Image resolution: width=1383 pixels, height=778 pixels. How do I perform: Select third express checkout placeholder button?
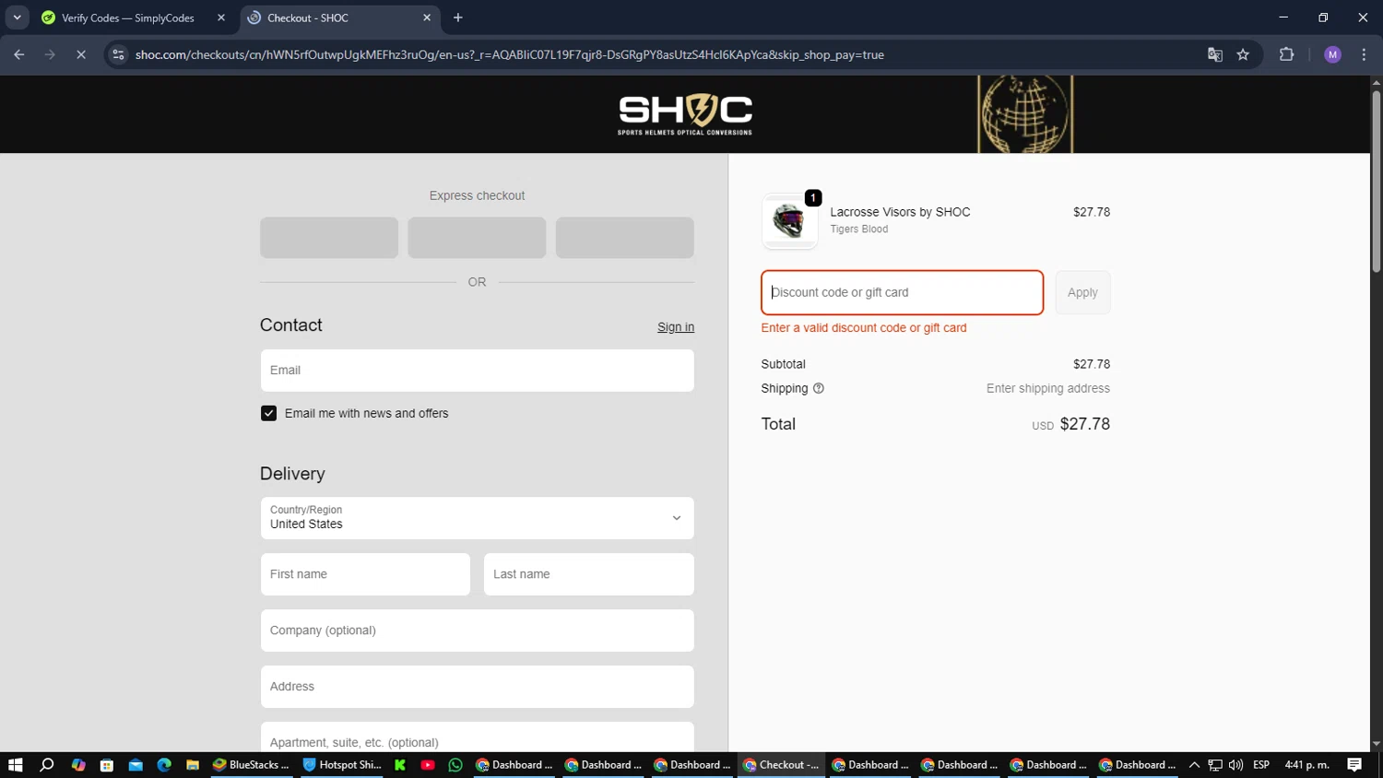(x=624, y=238)
